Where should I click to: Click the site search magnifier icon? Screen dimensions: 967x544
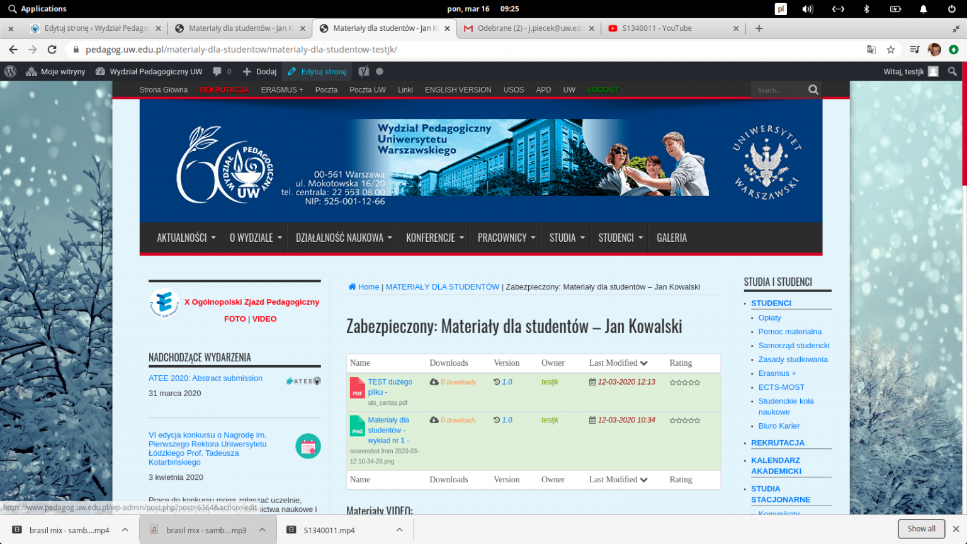tap(813, 90)
